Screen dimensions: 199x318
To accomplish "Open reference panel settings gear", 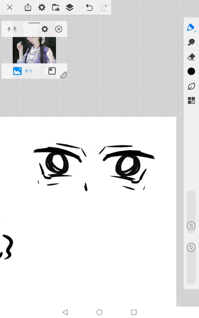I will pos(45,29).
